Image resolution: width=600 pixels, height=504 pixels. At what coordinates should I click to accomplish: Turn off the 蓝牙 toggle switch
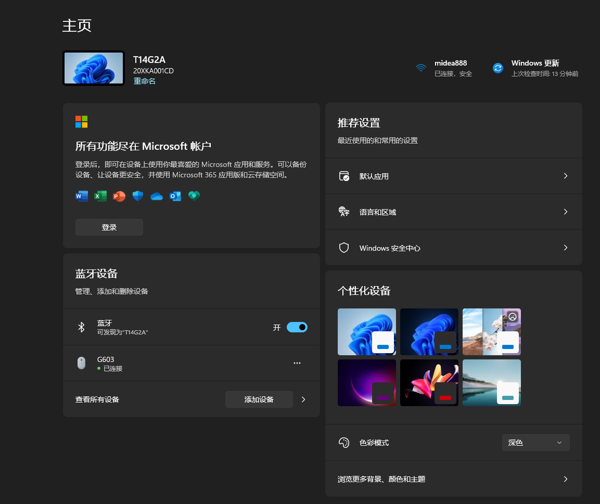pyautogui.click(x=297, y=327)
